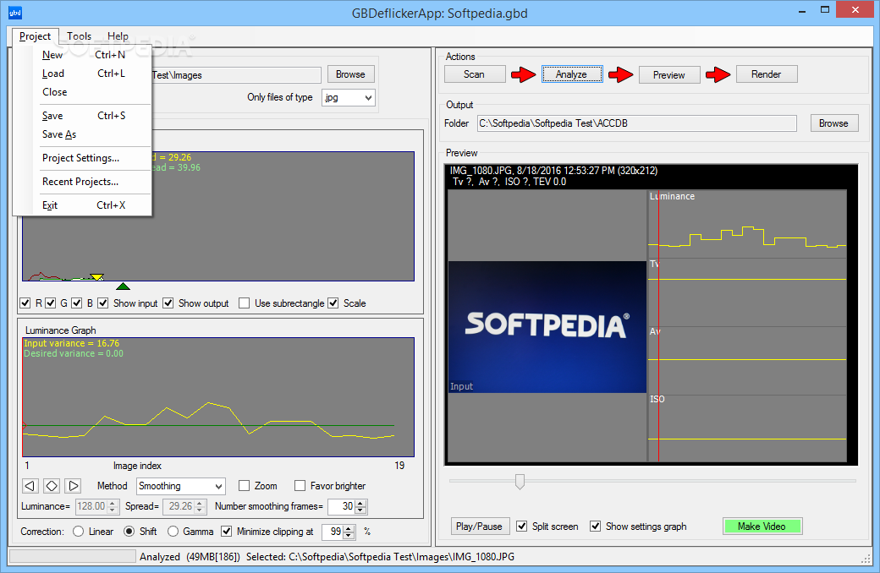Open the Help menu
This screenshot has height=573, width=880.
118,36
